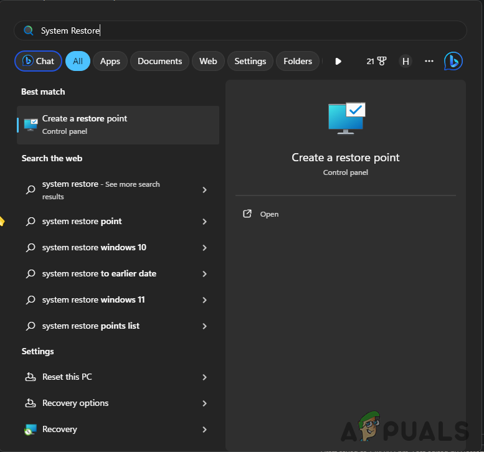Expand arrow for Recovery options
This screenshot has height=452, width=484.
[x=204, y=403]
